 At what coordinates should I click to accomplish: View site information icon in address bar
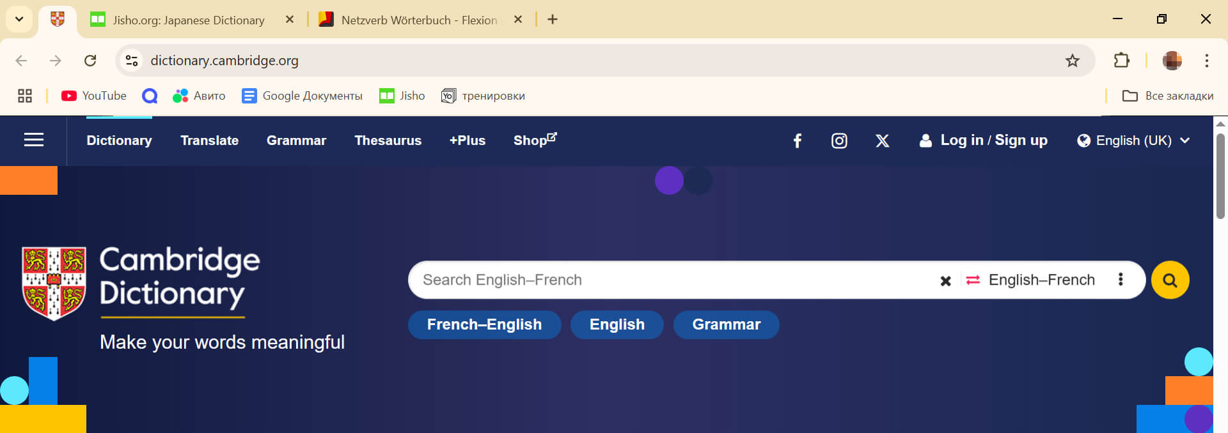(x=132, y=61)
